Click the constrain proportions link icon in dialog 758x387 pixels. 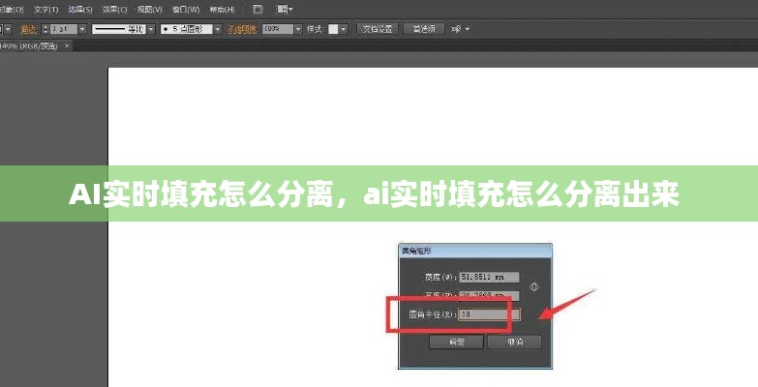click(534, 286)
